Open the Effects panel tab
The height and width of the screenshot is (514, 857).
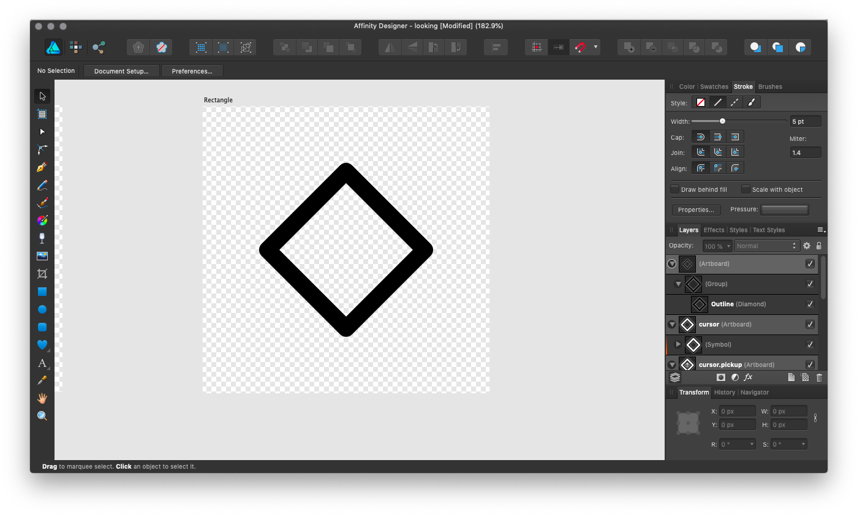coord(714,230)
